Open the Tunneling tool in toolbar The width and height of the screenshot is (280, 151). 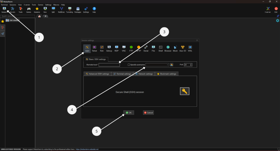[x=69, y=10]
